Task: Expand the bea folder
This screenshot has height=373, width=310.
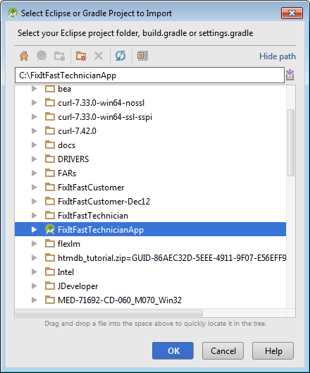Action: point(35,89)
